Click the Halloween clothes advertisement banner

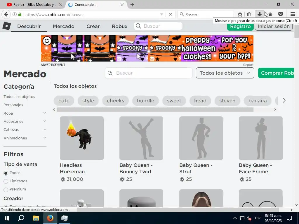147,48
